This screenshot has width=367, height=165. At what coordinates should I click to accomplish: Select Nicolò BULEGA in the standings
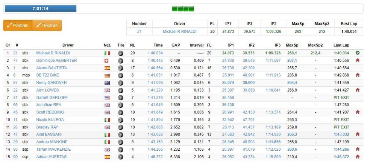[50, 120]
